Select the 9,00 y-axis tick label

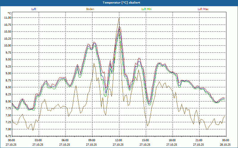pos(7,73)
